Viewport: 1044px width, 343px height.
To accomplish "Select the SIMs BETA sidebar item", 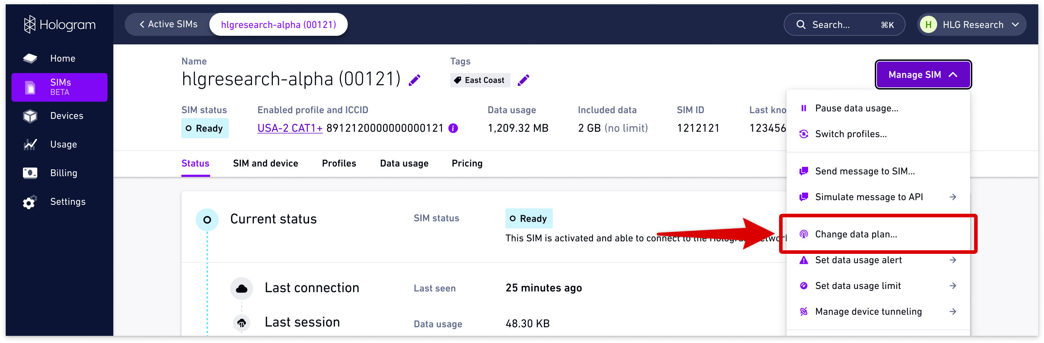I will pos(60,87).
